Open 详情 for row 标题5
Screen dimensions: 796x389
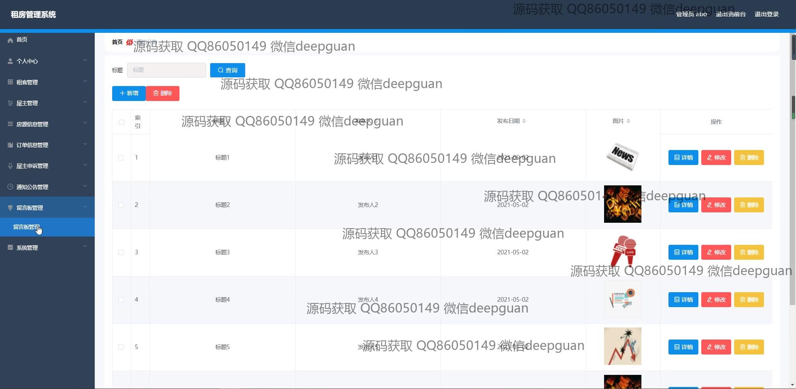pos(683,347)
